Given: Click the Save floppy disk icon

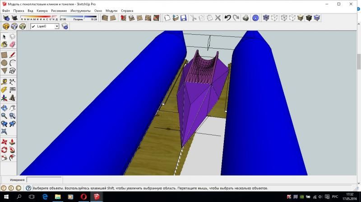Looking at the screenshot, I should point(183,18).
